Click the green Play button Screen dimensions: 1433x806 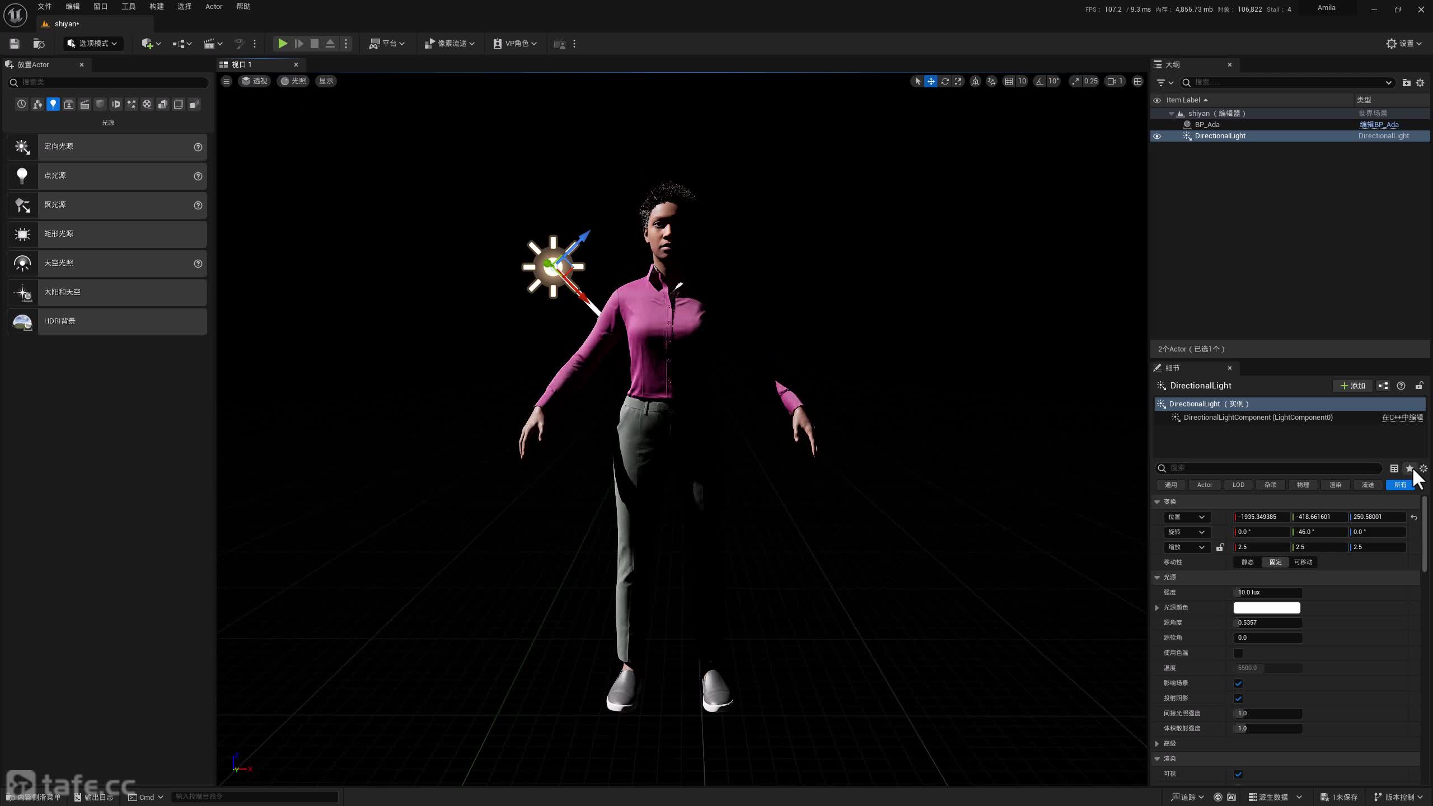[x=283, y=44]
